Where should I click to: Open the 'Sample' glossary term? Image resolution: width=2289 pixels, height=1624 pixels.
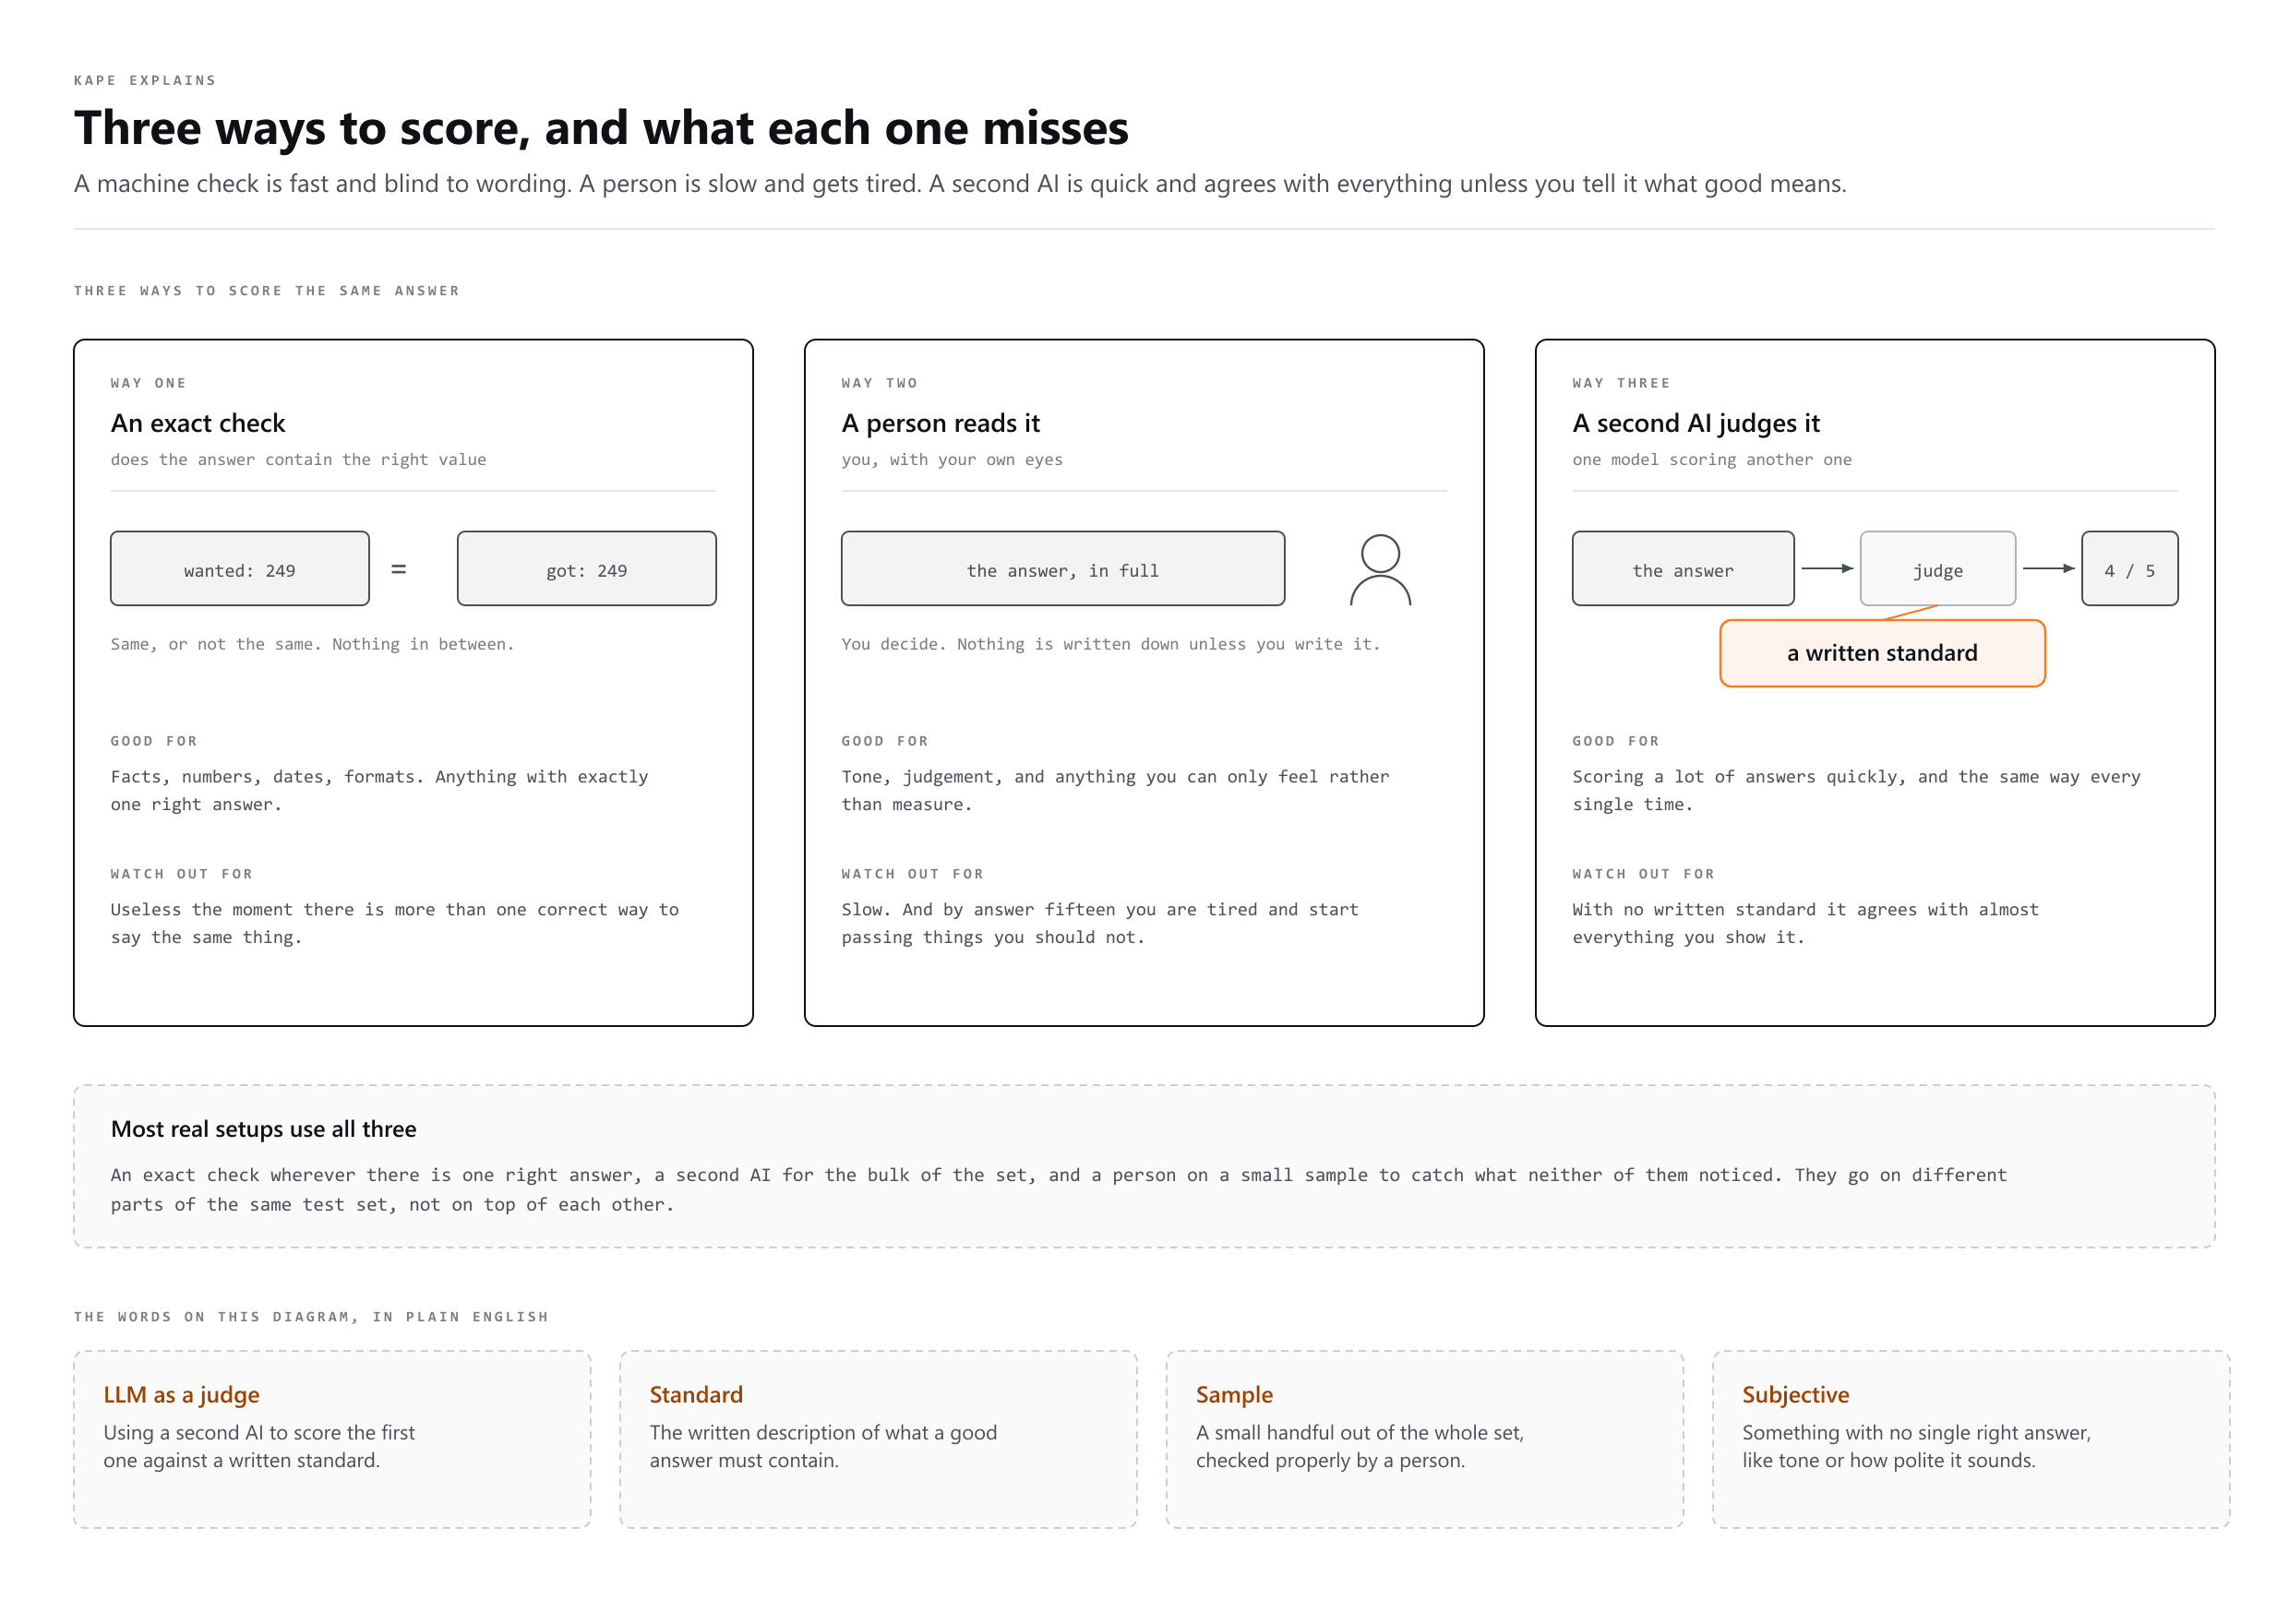click(1424, 1439)
